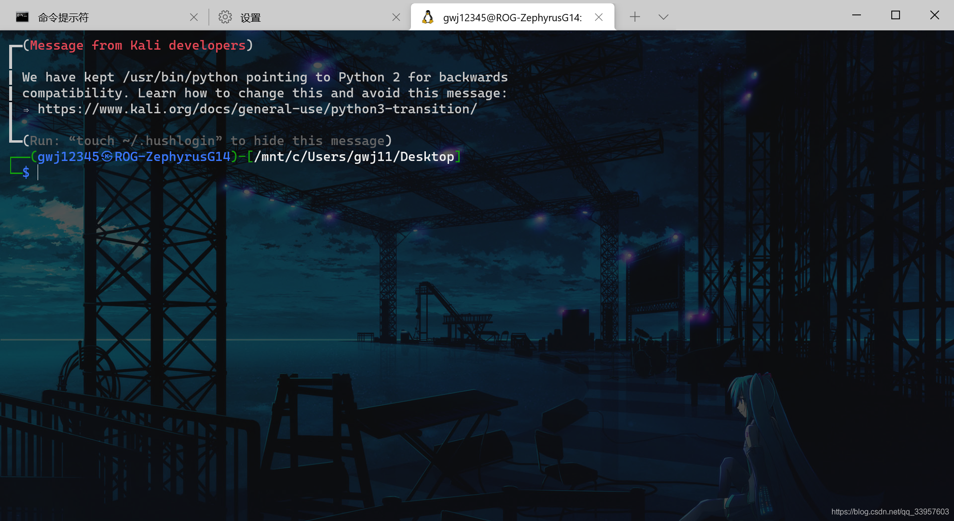Click the gear icon on 设置 tab
954x521 pixels.
coord(225,17)
